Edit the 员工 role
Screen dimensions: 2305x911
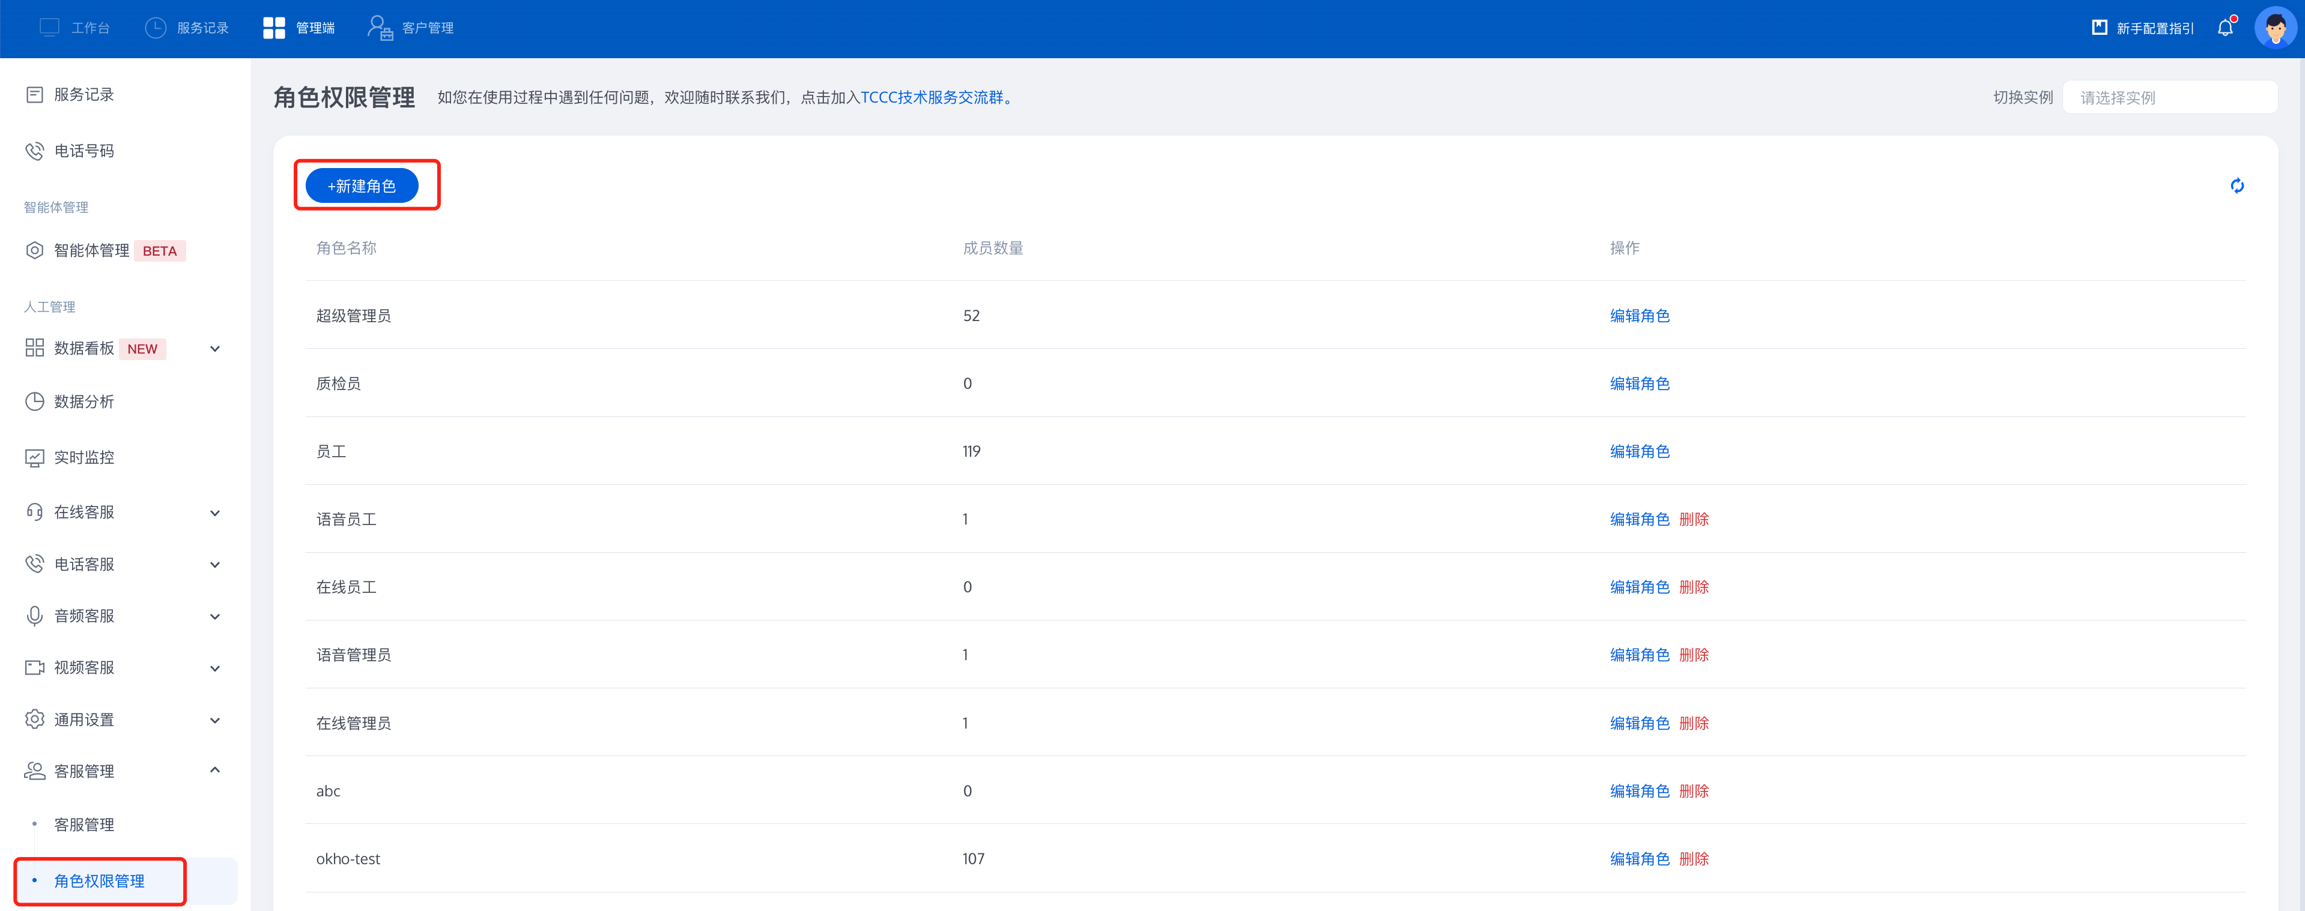[x=1640, y=451]
